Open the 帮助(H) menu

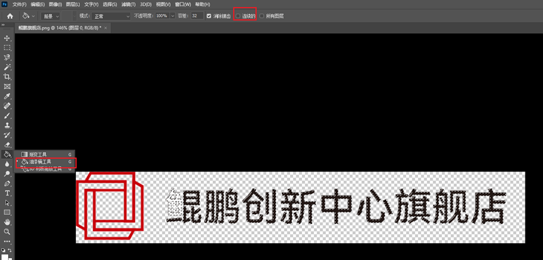click(202, 4)
